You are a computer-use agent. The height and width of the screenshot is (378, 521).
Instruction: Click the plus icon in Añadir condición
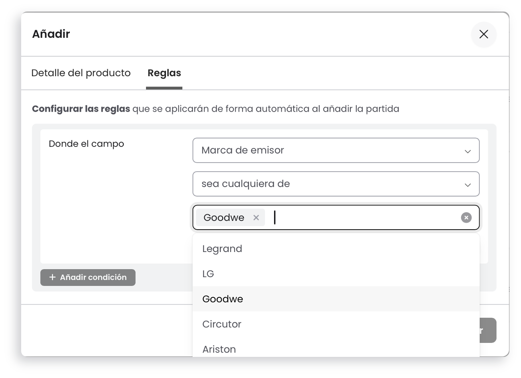52,278
